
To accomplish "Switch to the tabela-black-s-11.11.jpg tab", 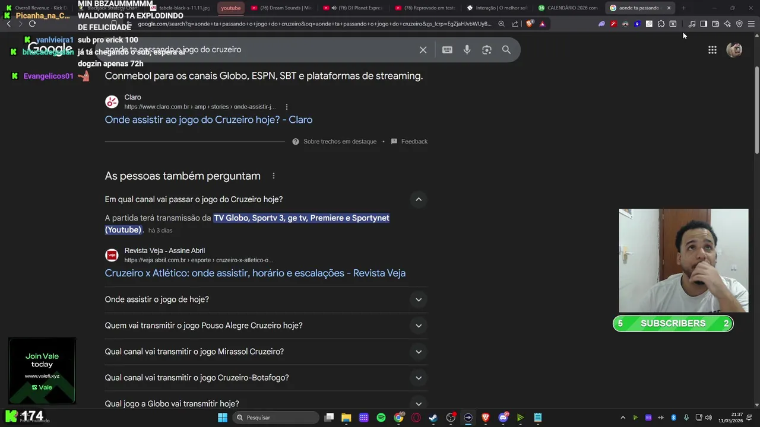I will point(180,8).
